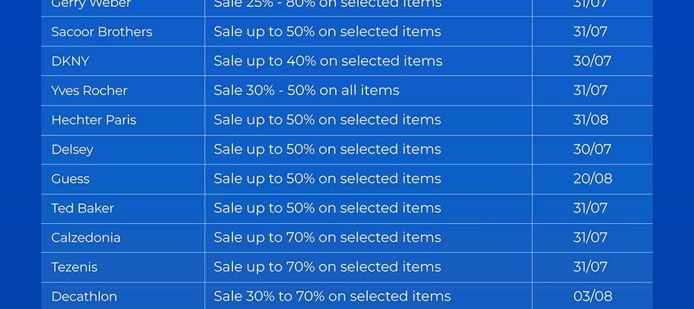Click the 03/08 date for Decathlon
This screenshot has height=309, width=694.
pos(593,297)
